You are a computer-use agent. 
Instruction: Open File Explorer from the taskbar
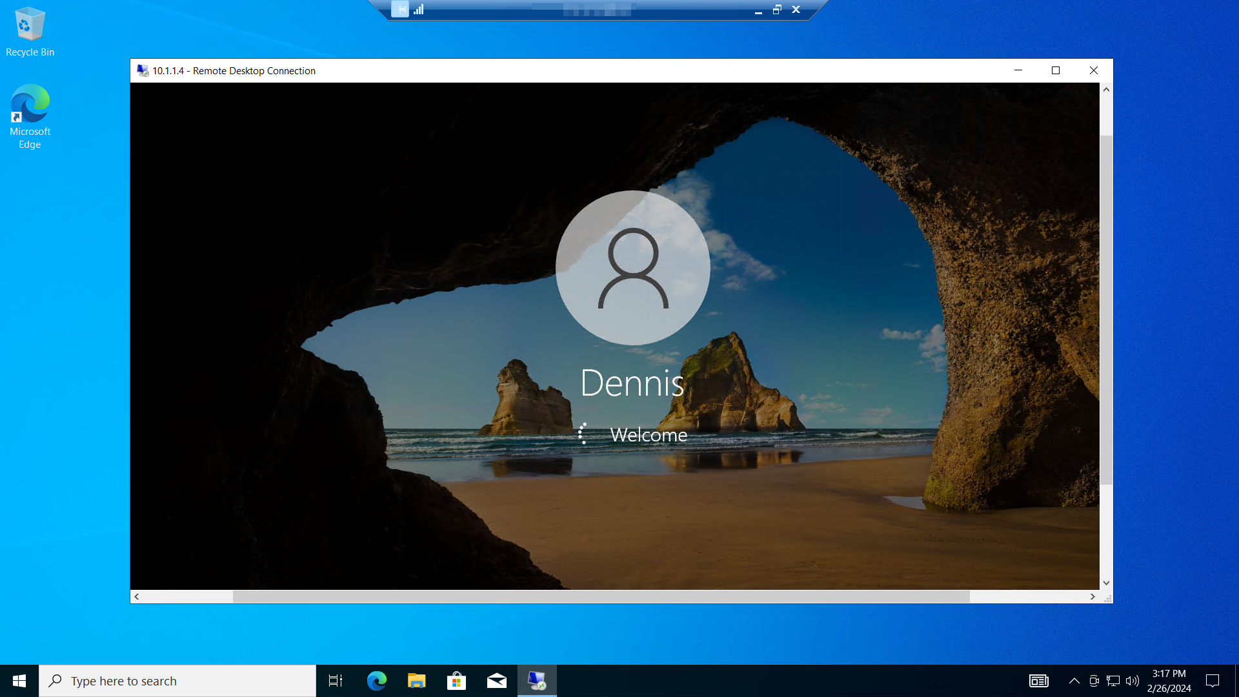[x=416, y=681]
